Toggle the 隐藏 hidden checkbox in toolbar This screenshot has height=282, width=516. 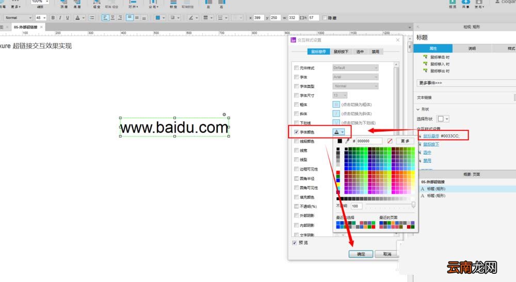click(325, 18)
